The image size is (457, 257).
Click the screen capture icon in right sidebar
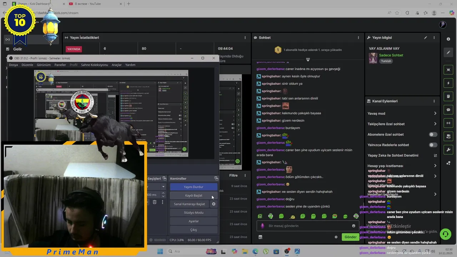click(x=448, y=70)
